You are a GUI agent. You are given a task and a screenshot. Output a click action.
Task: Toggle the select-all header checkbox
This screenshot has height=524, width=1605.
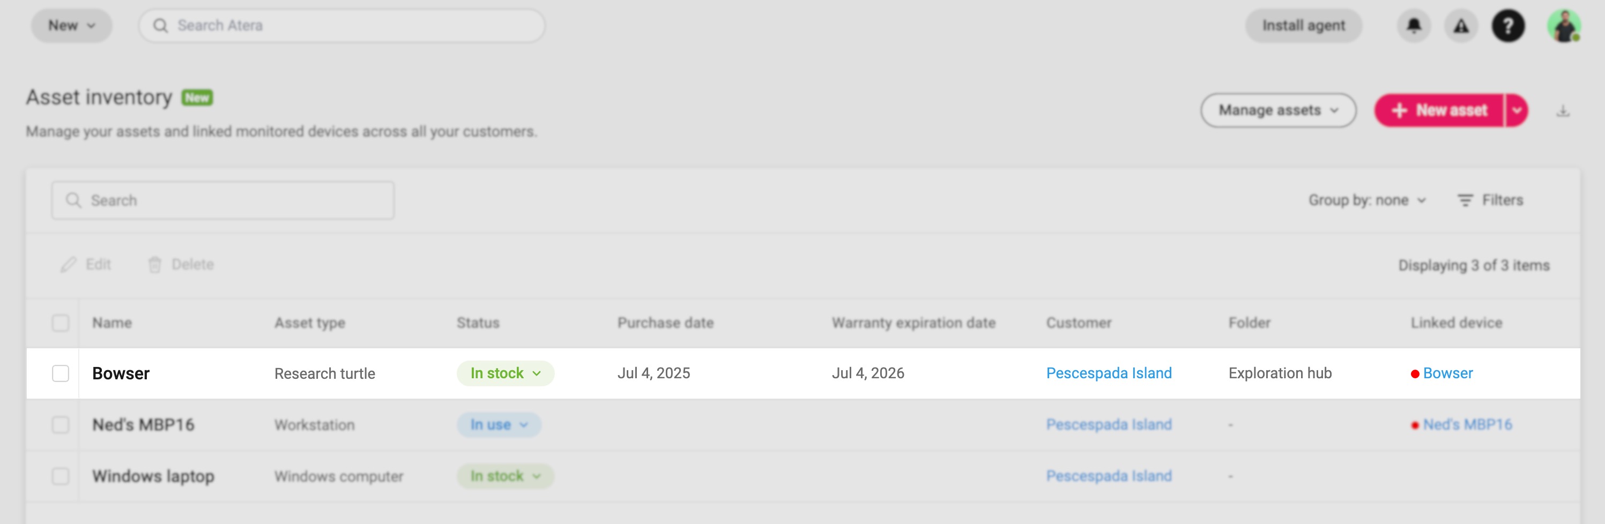pos(61,323)
